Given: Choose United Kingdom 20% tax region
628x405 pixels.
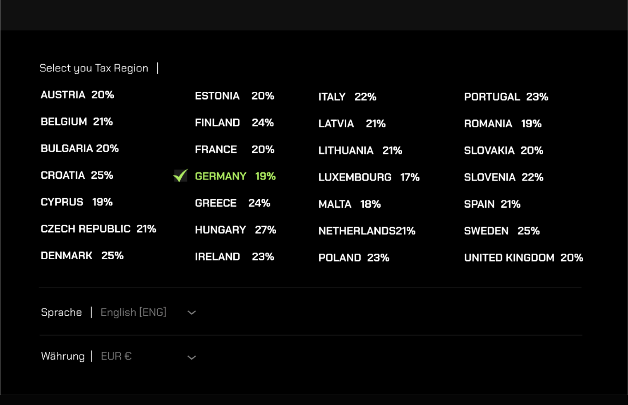Looking at the screenshot, I should tap(523, 258).
